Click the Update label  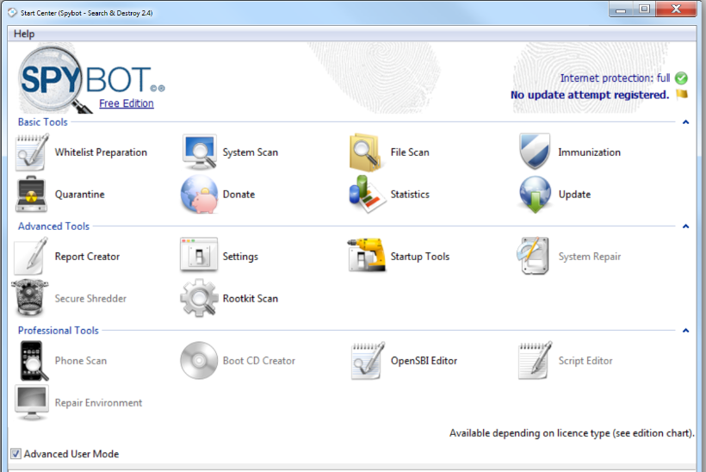[x=574, y=194]
